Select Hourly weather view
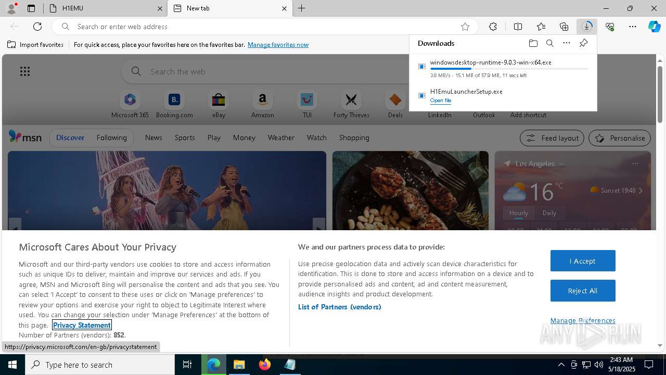The image size is (666, 375). (519, 213)
